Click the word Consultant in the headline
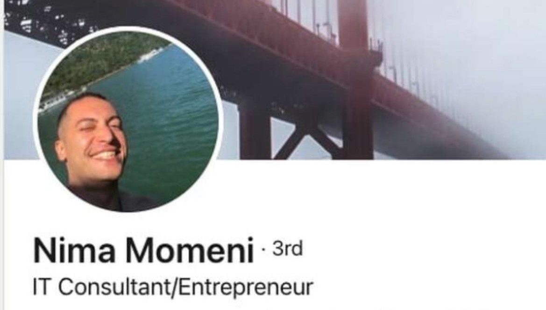 (114, 287)
